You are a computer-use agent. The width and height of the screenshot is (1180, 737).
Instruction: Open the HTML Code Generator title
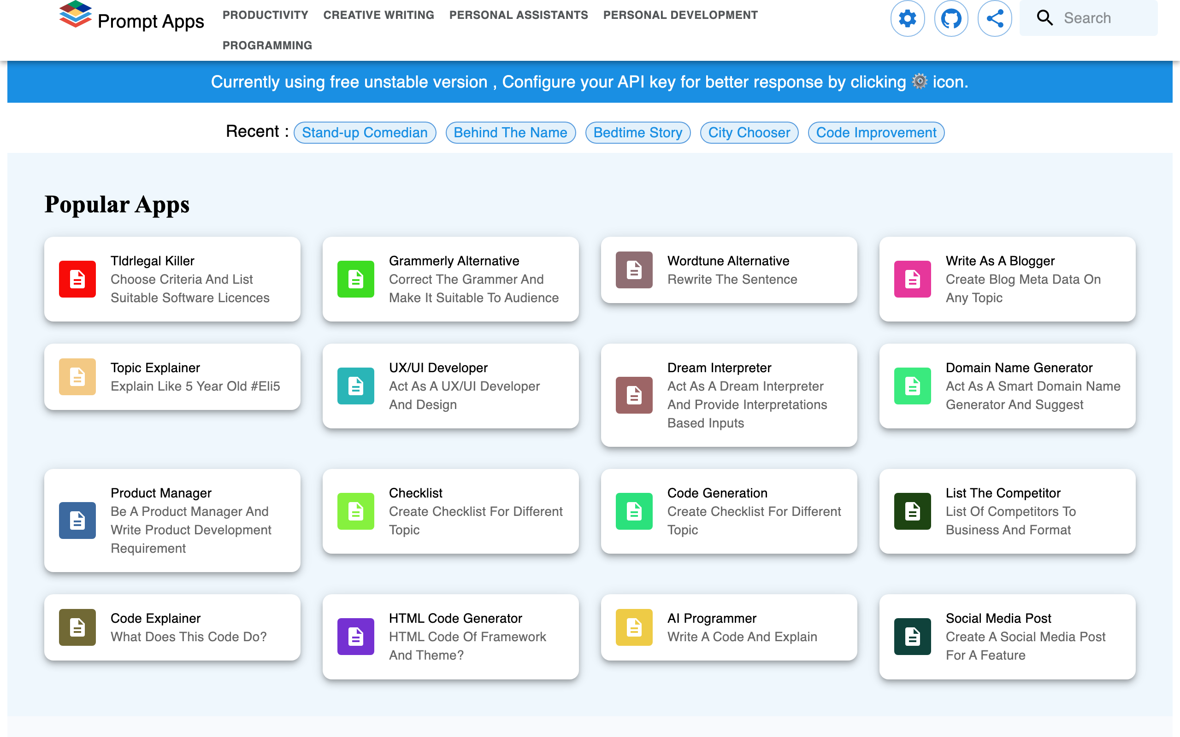click(x=455, y=618)
